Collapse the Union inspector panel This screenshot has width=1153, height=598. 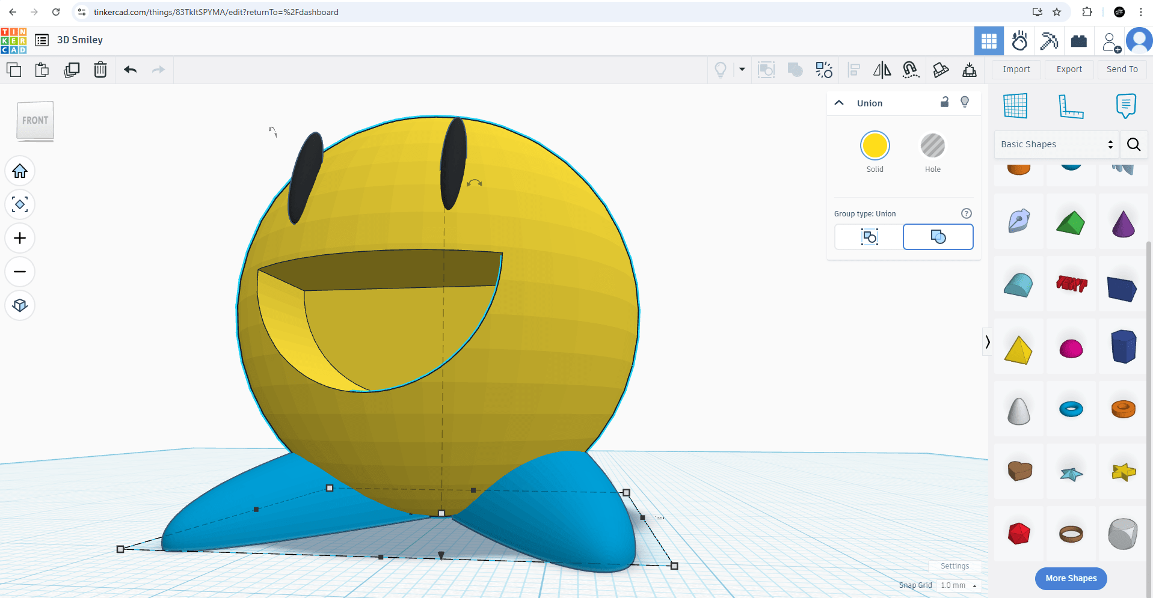tap(838, 102)
